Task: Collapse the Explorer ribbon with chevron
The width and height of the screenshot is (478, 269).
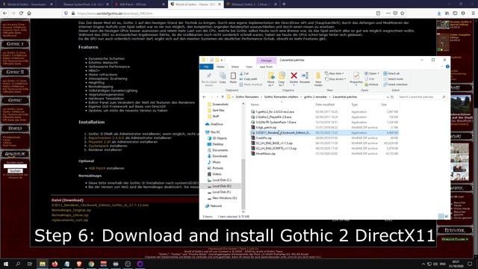Action: pos(441,67)
